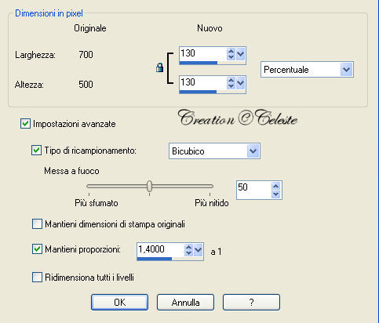The height and width of the screenshot is (323, 379).
Task: Toggle Tipo di ricampionamento checkbox
Action: coord(36,151)
